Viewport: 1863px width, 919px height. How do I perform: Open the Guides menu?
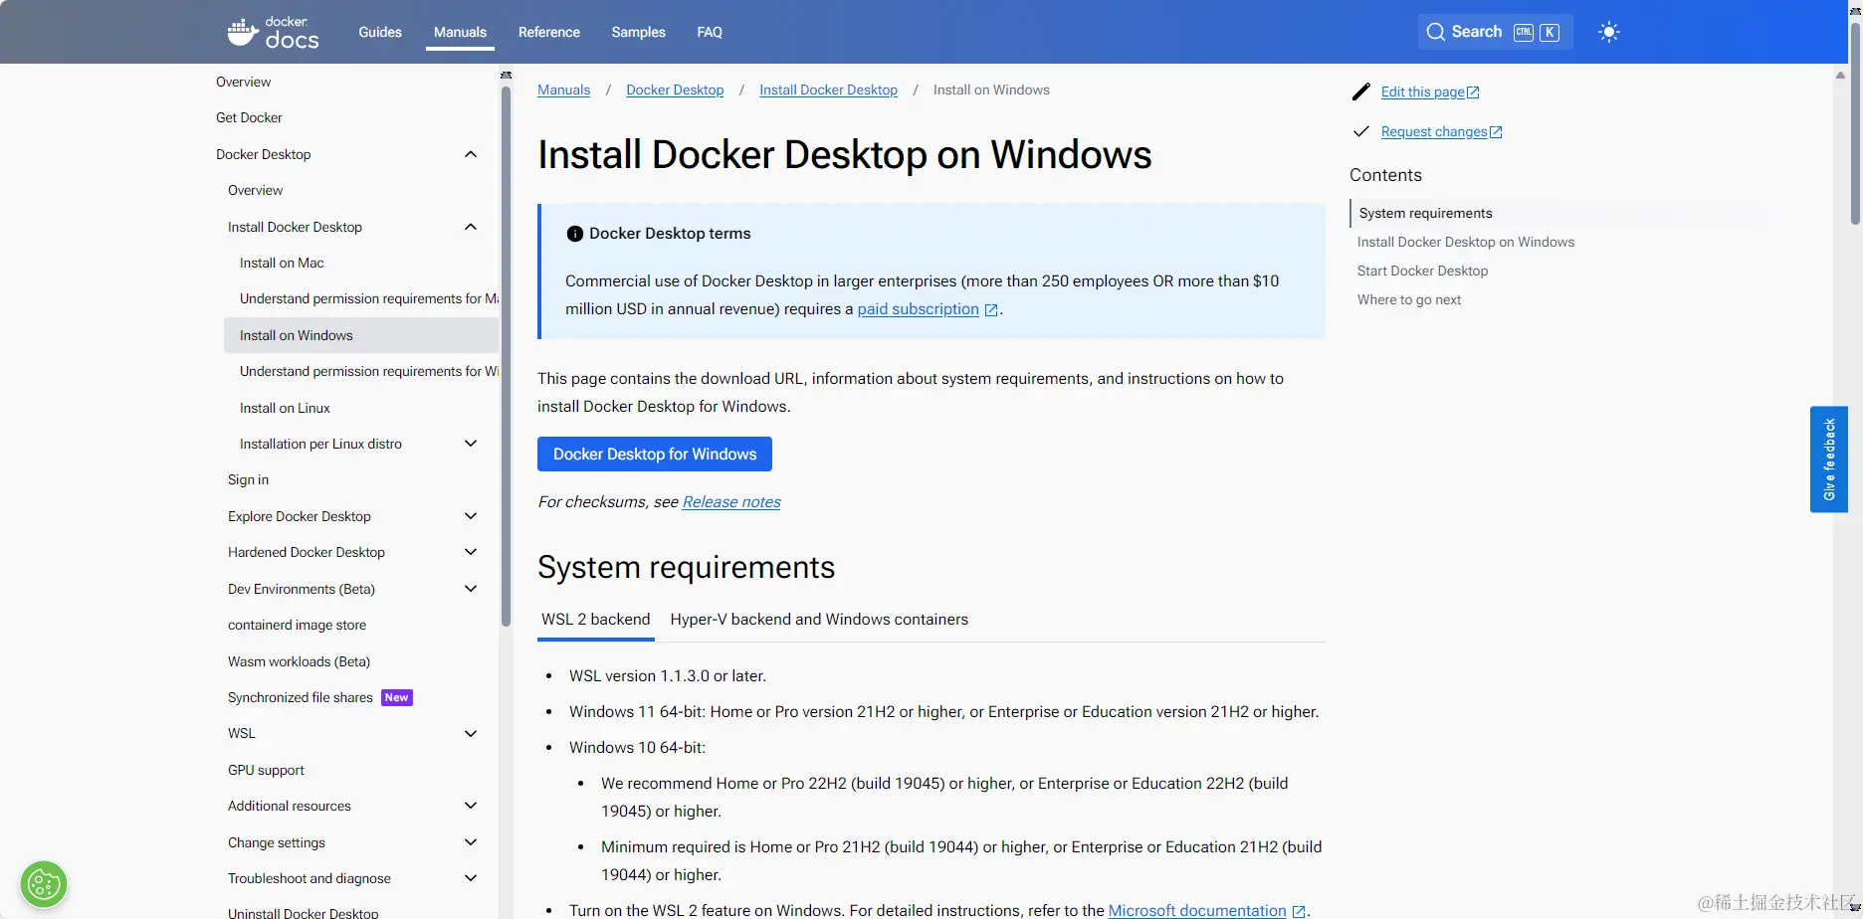380,32
